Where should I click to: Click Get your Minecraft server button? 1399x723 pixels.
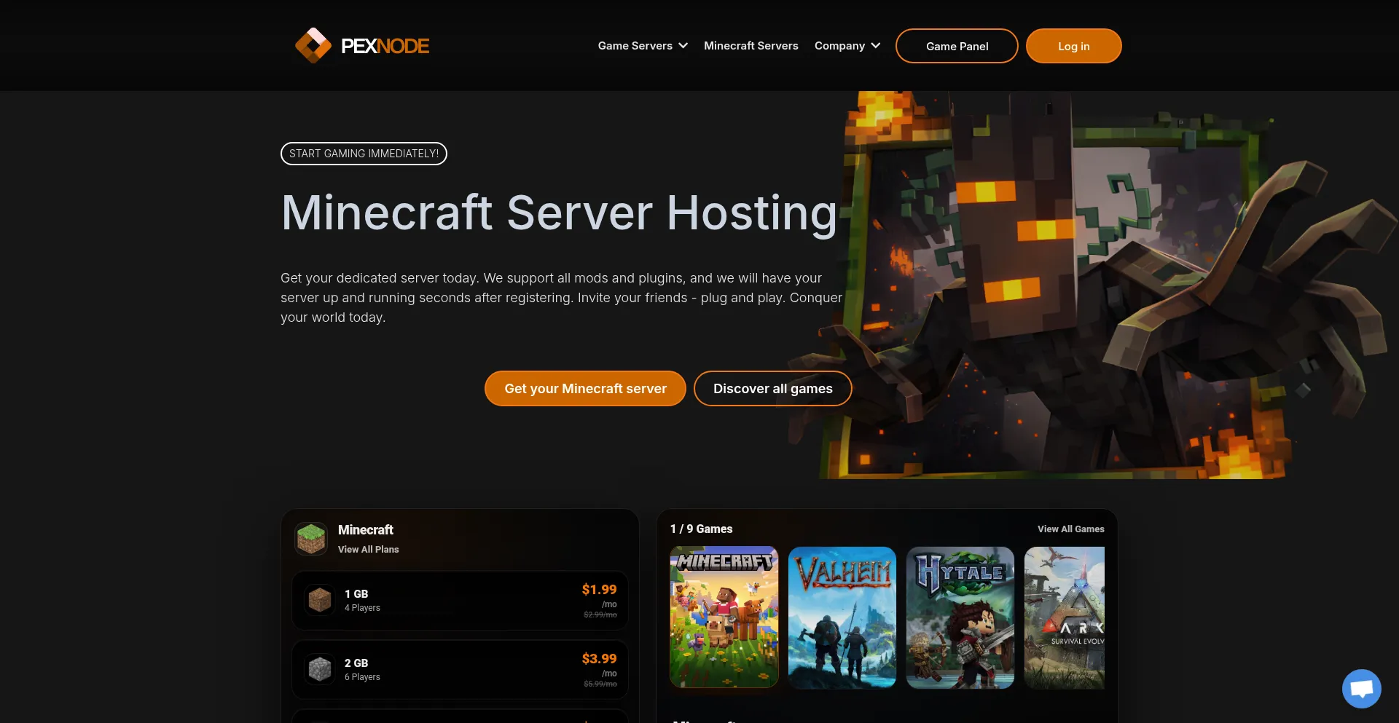click(x=585, y=388)
